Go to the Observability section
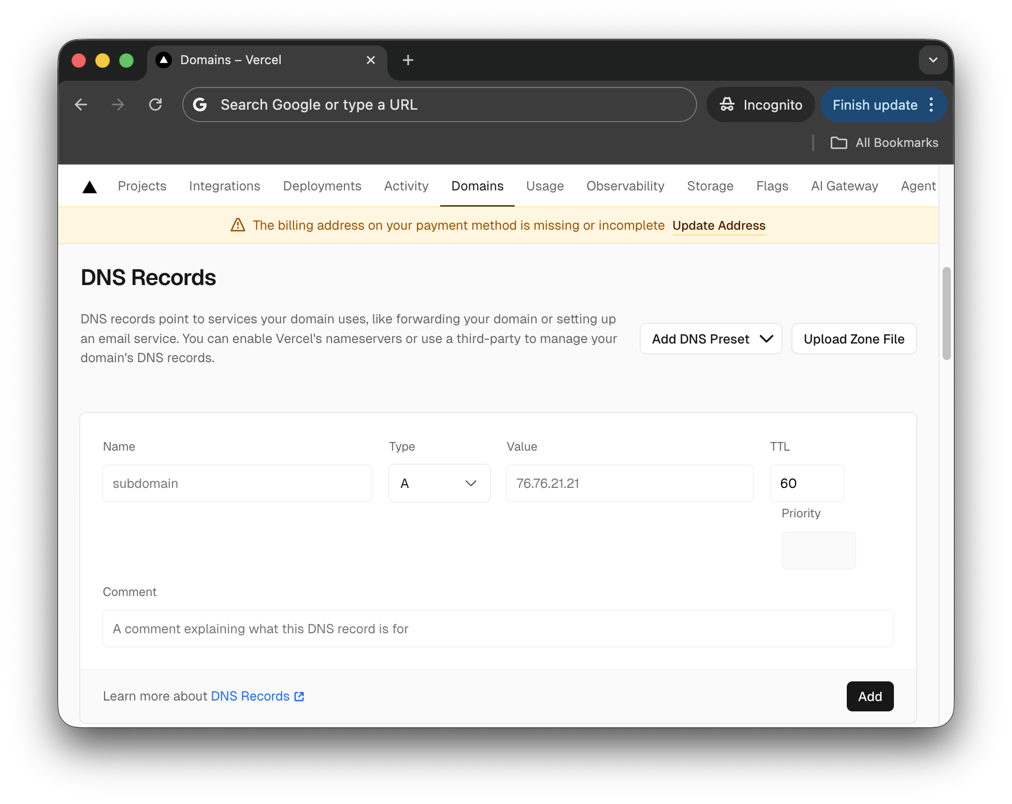Image resolution: width=1012 pixels, height=804 pixels. click(x=625, y=186)
